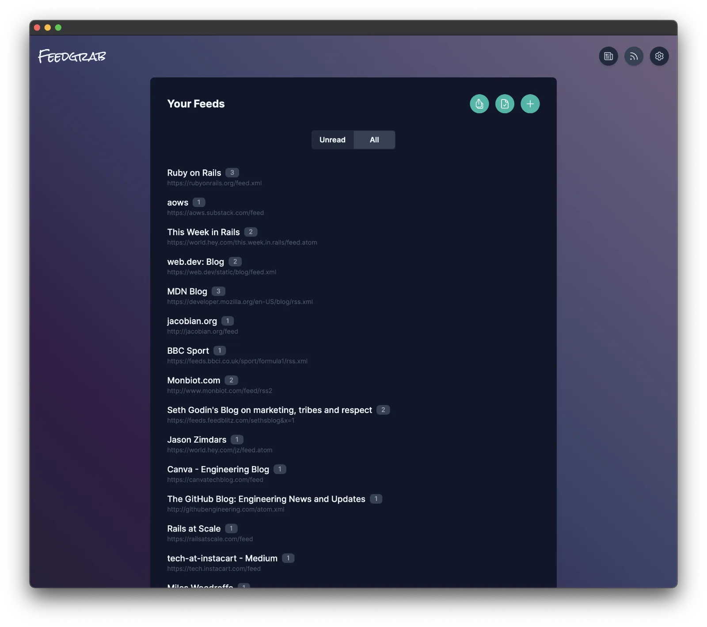Click the monbiot.com/feed/rss2 URL
This screenshot has width=707, height=627.
coord(220,390)
